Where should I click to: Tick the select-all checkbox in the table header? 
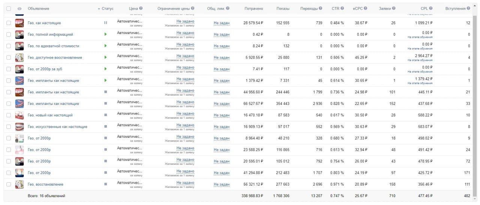(x=9, y=9)
